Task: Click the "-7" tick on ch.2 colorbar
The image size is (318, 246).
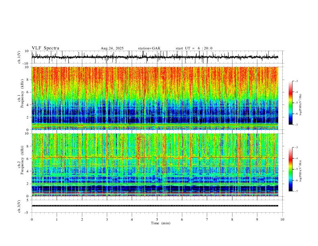Action: [x=296, y=191]
